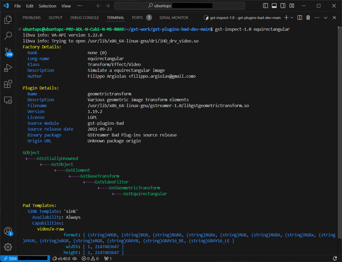Switch to the SERIAL MONITOR tab

point(174,18)
